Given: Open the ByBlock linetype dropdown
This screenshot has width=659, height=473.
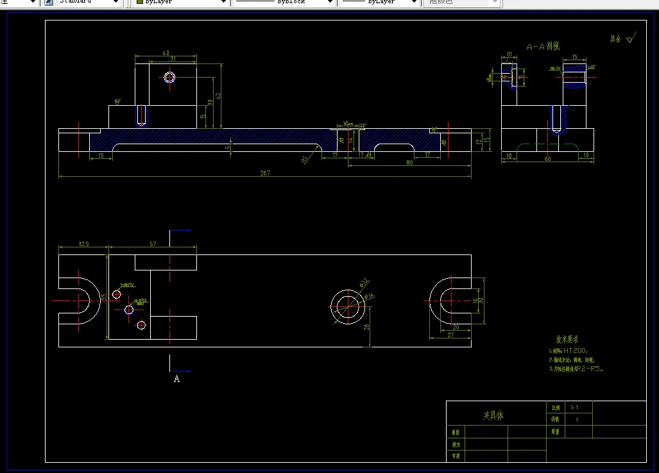Looking at the screenshot, I should [284, 2].
